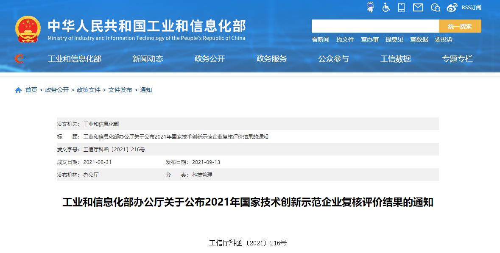Click the RSS订阅 link
Screen dimensions: 500x253
[471, 7]
